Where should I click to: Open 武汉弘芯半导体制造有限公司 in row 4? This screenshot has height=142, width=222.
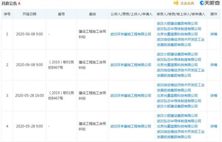pyautogui.click(x=179, y=121)
